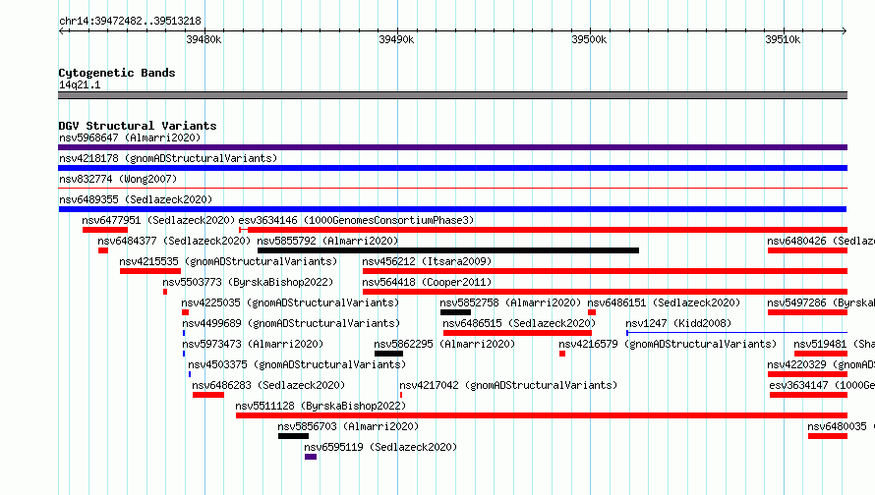
Task: Open nsv4216579 (gnomADStructuralVariants) label
Action: click(668, 344)
